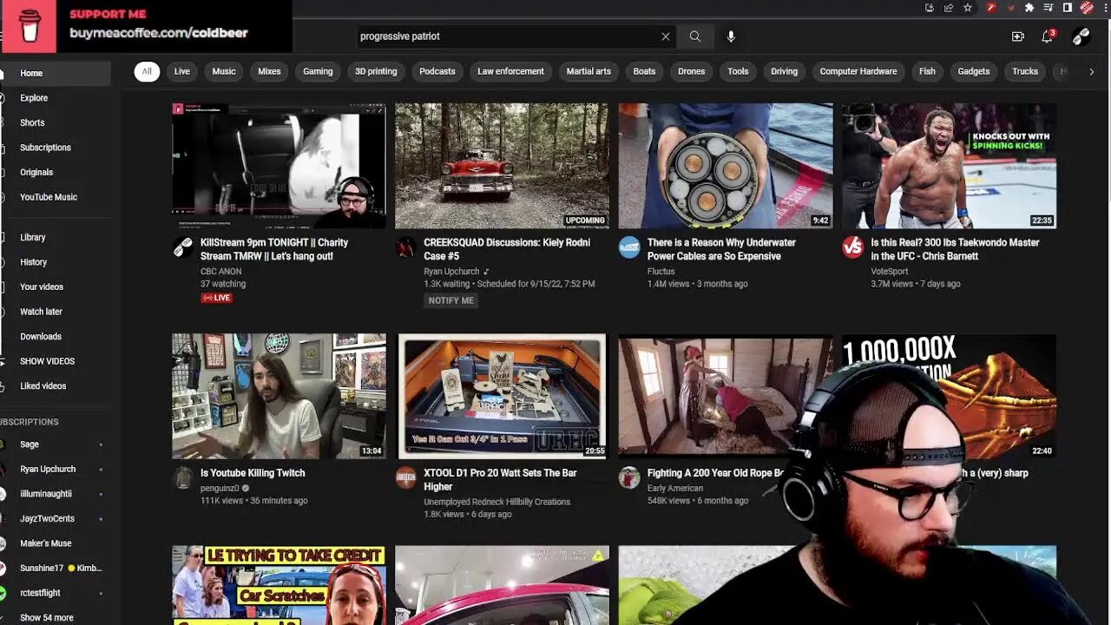Open Maker's Muse subscription channel
This screenshot has width=1111, height=625.
(x=55, y=543)
